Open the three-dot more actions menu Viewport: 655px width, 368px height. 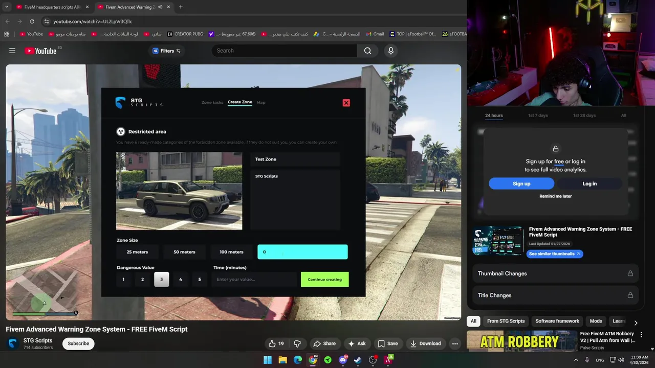point(455,343)
